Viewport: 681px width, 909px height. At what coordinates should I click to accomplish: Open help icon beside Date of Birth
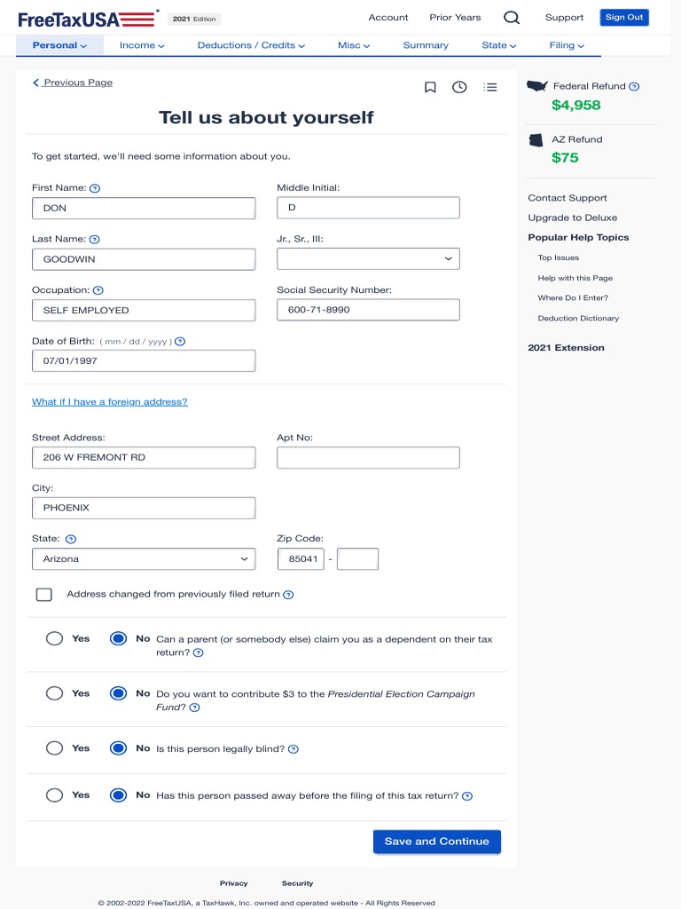[x=180, y=342]
